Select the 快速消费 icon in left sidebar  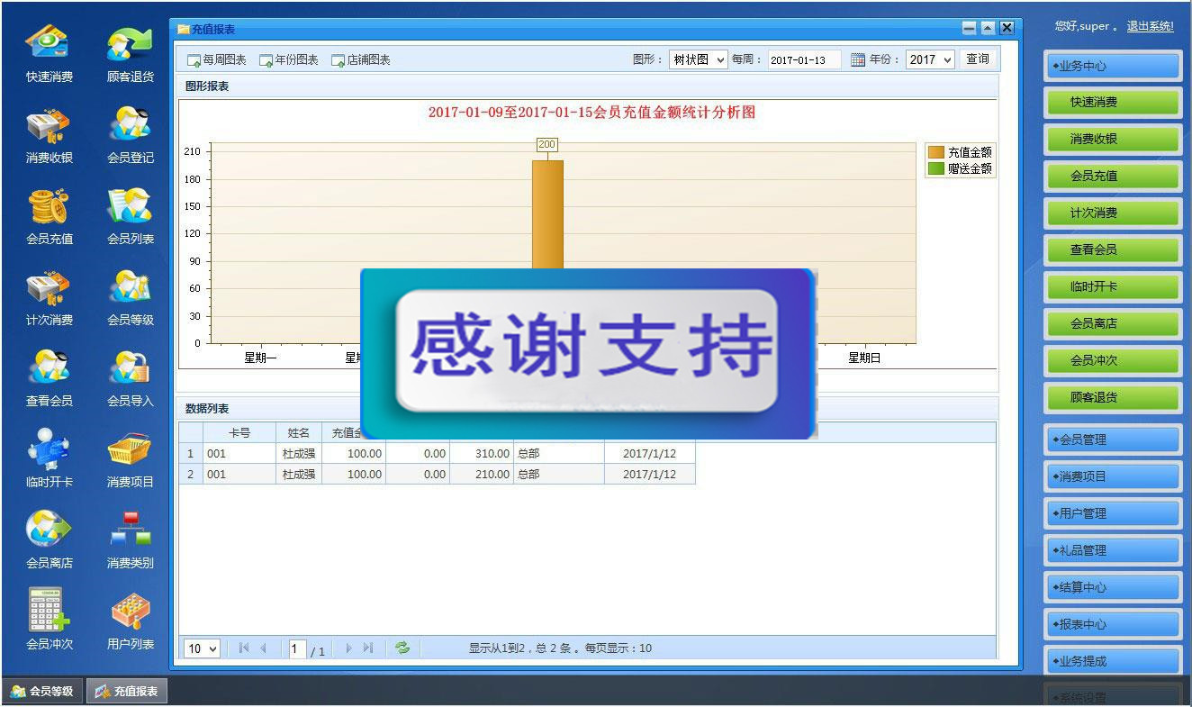pos(47,41)
